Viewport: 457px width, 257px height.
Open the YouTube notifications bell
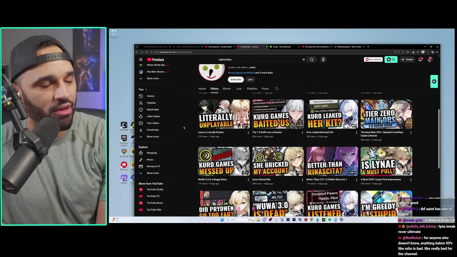pos(420,60)
